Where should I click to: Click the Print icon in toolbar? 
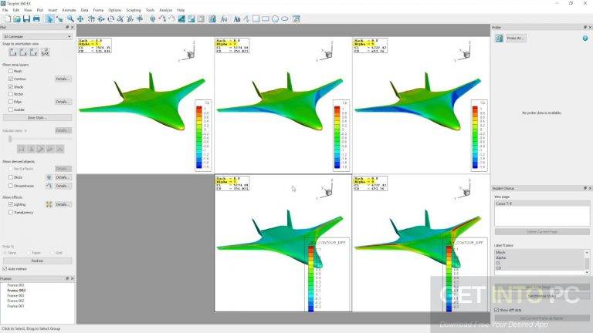36,18
